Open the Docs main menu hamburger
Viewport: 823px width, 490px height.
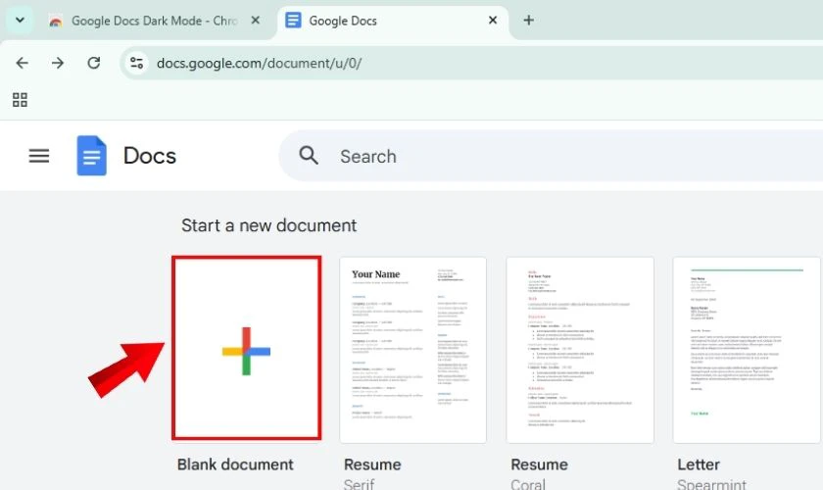tap(39, 156)
